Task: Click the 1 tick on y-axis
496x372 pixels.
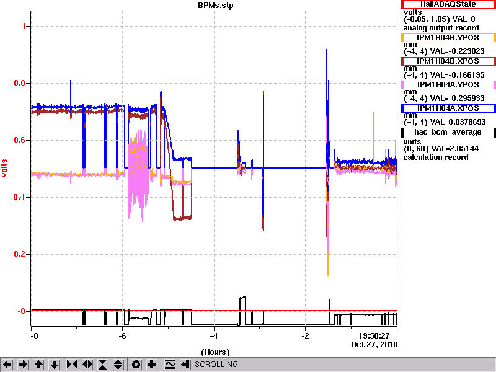Action: tap(24, 26)
